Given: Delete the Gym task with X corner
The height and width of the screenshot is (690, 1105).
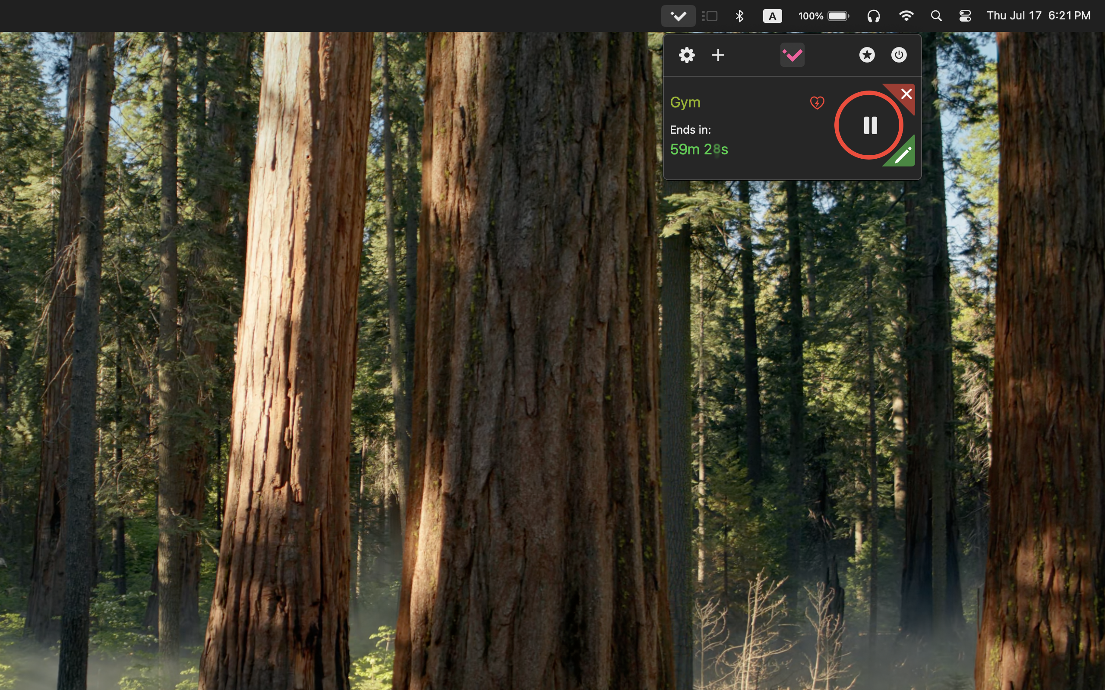Looking at the screenshot, I should pyautogui.click(x=906, y=94).
